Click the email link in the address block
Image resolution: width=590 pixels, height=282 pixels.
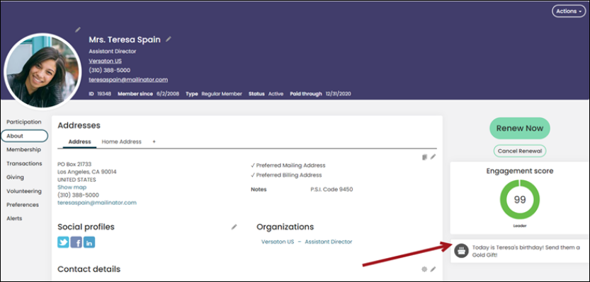(x=97, y=202)
